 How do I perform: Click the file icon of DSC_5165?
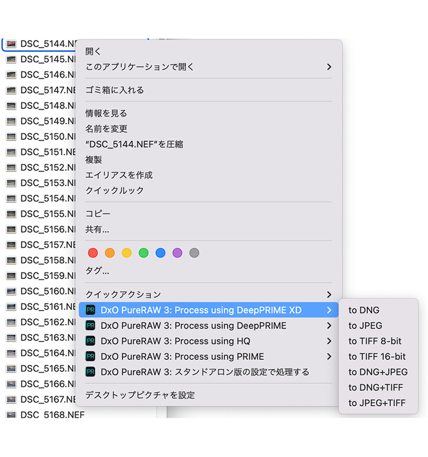pyautogui.click(x=11, y=368)
